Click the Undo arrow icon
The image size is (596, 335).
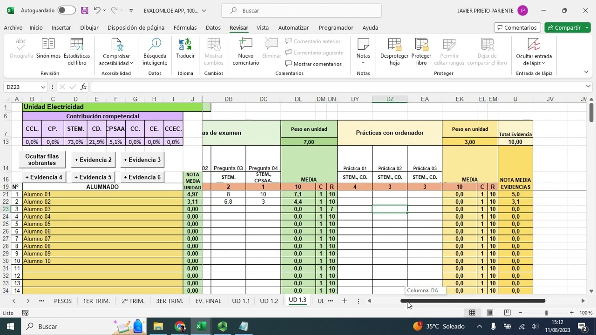[97, 10]
